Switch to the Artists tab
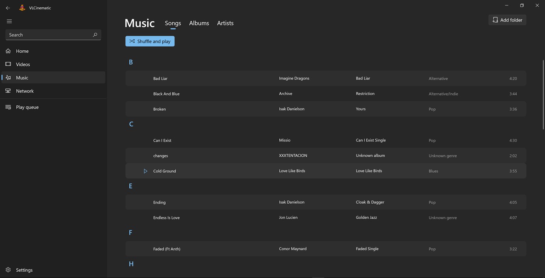The height and width of the screenshot is (278, 545). click(x=225, y=23)
